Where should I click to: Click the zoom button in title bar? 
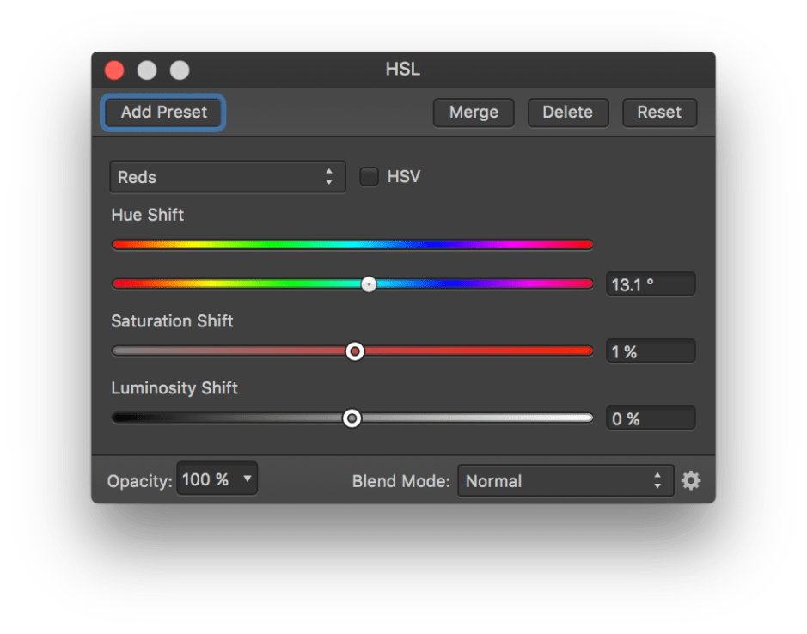pos(180,70)
